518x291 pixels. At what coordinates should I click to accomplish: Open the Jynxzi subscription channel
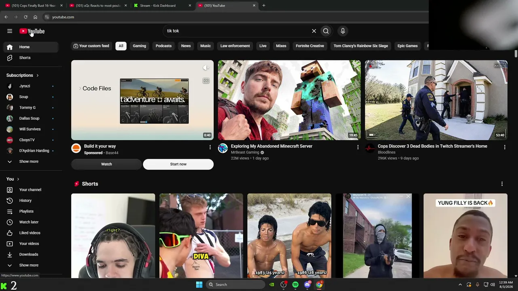(31, 86)
